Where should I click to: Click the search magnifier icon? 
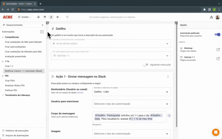pos(67,17)
